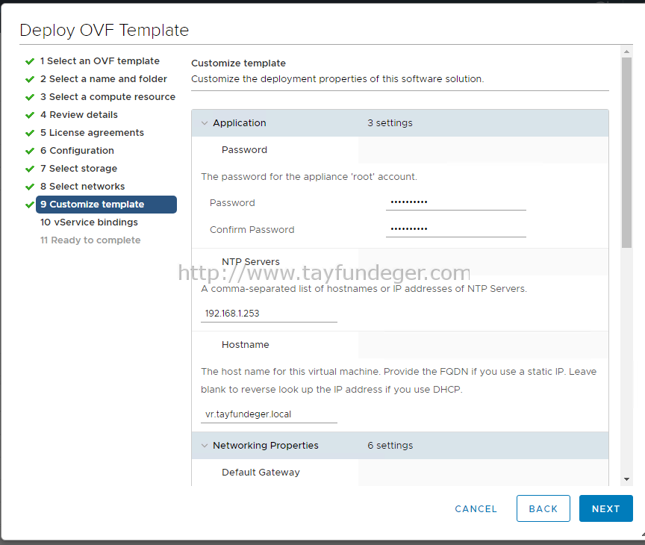The width and height of the screenshot is (645, 545).
Task: Click the '6 settings' text
Action: [x=390, y=446]
